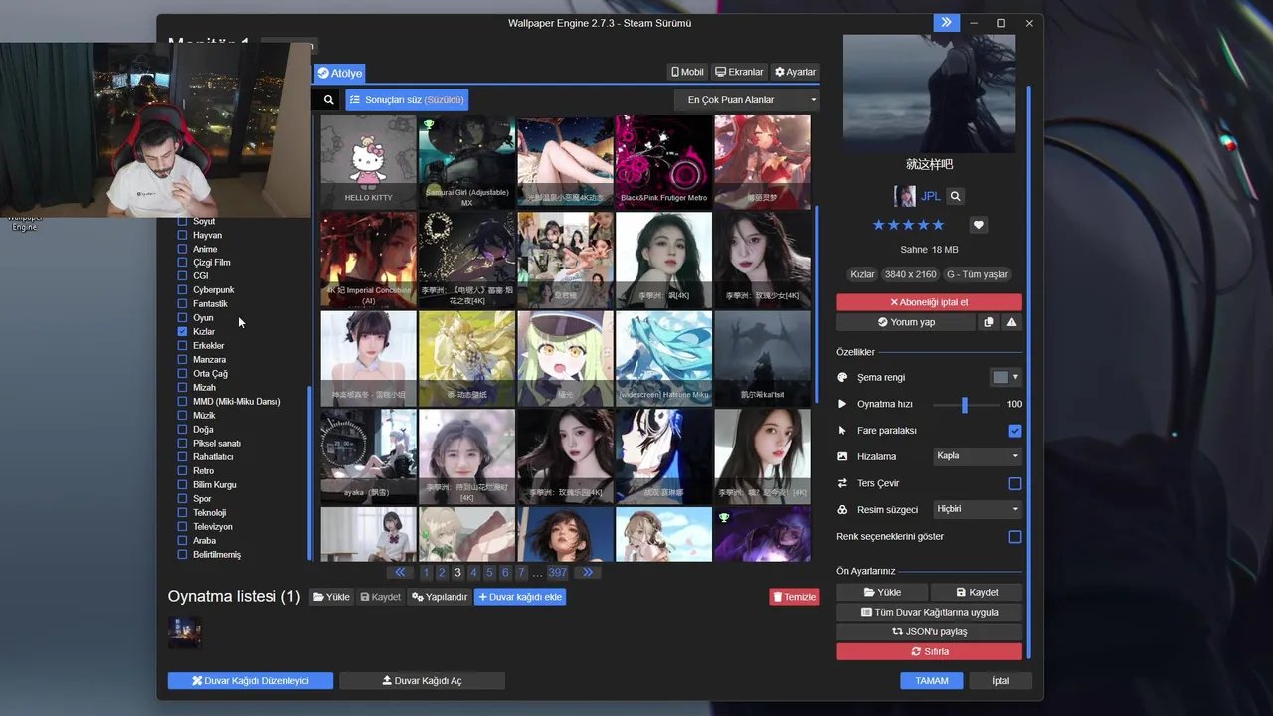Open Ayarlar settings gear

[795, 72]
